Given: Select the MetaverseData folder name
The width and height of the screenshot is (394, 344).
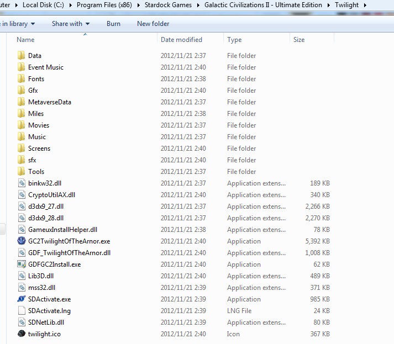Looking at the screenshot, I should tap(50, 102).
